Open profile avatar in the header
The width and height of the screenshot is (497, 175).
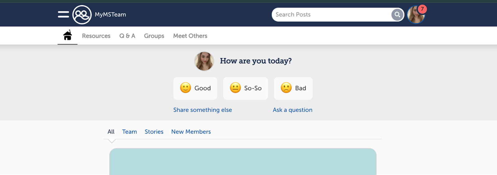coord(416,15)
